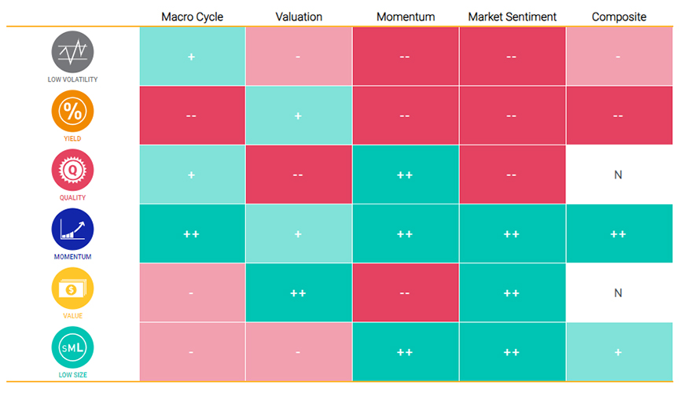Screen dimensions: 684x393
Task: Select Low Size Composite plus cell
Action: [618, 352]
